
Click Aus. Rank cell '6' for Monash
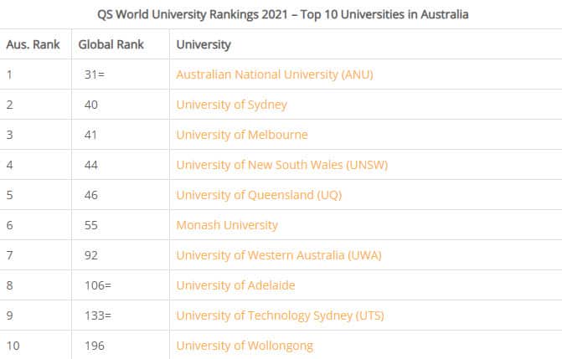click(x=10, y=225)
